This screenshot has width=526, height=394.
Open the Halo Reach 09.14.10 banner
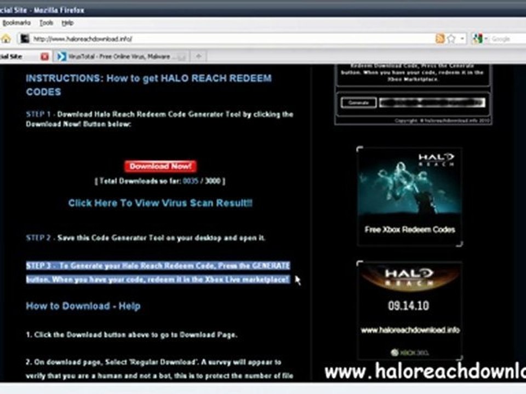click(410, 311)
